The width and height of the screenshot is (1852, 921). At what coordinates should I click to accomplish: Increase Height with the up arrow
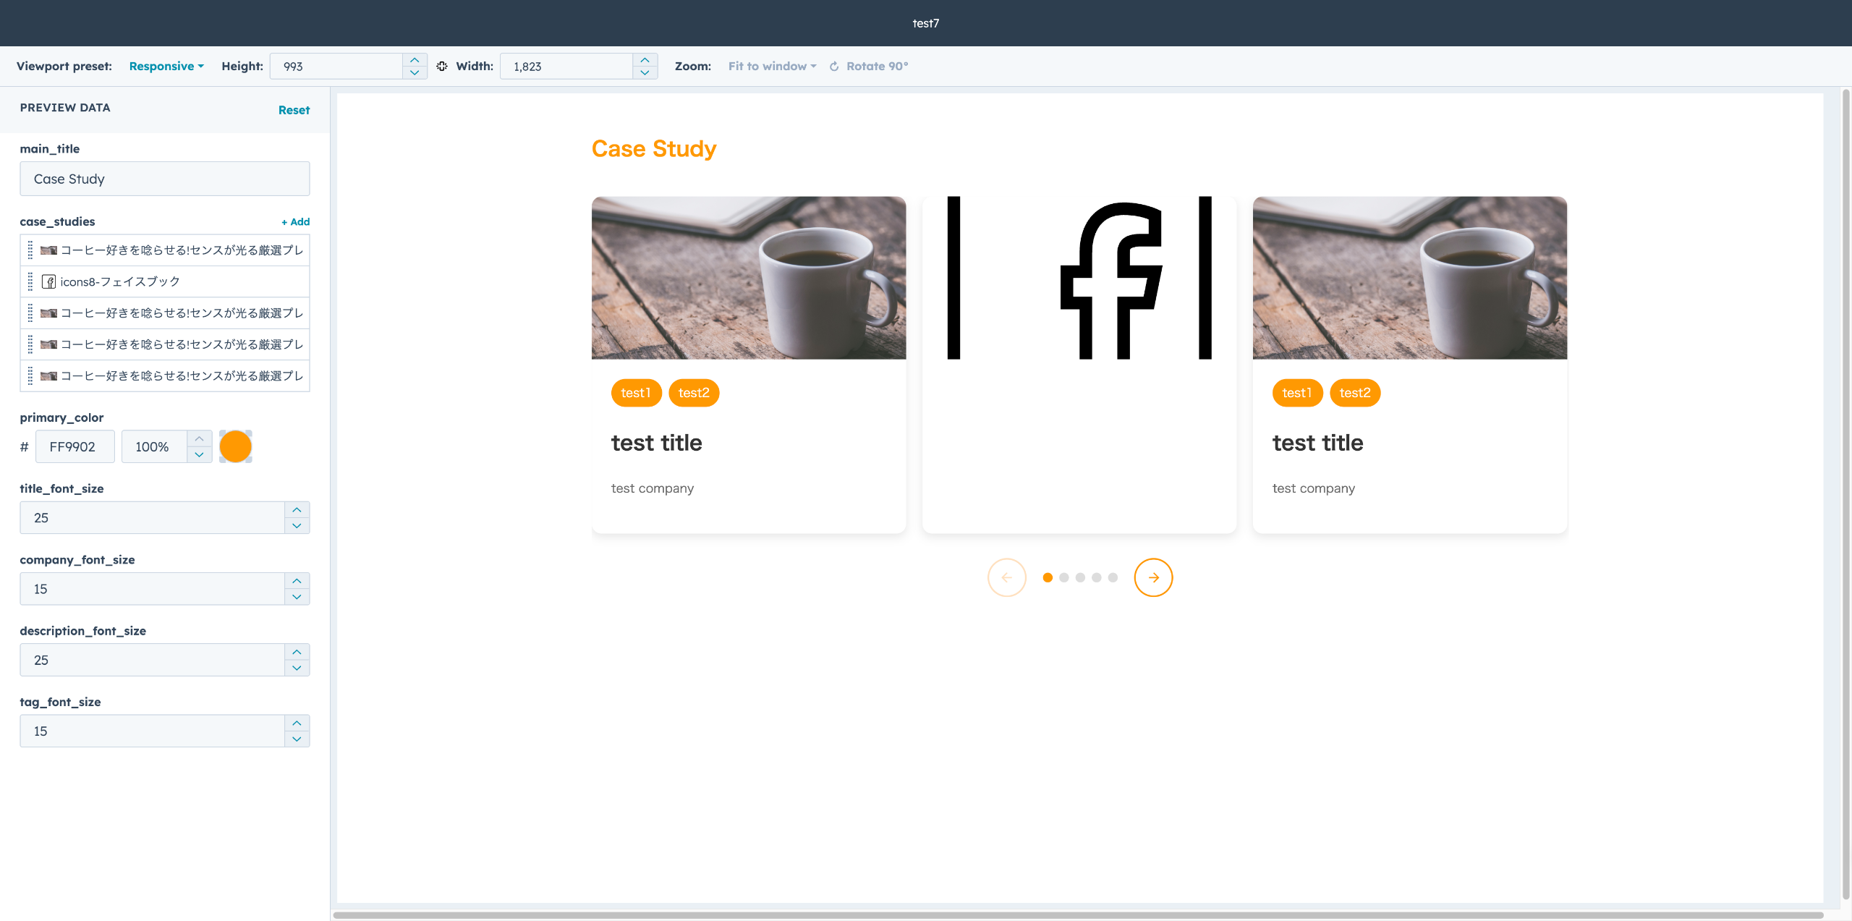pyautogui.click(x=415, y=60)
